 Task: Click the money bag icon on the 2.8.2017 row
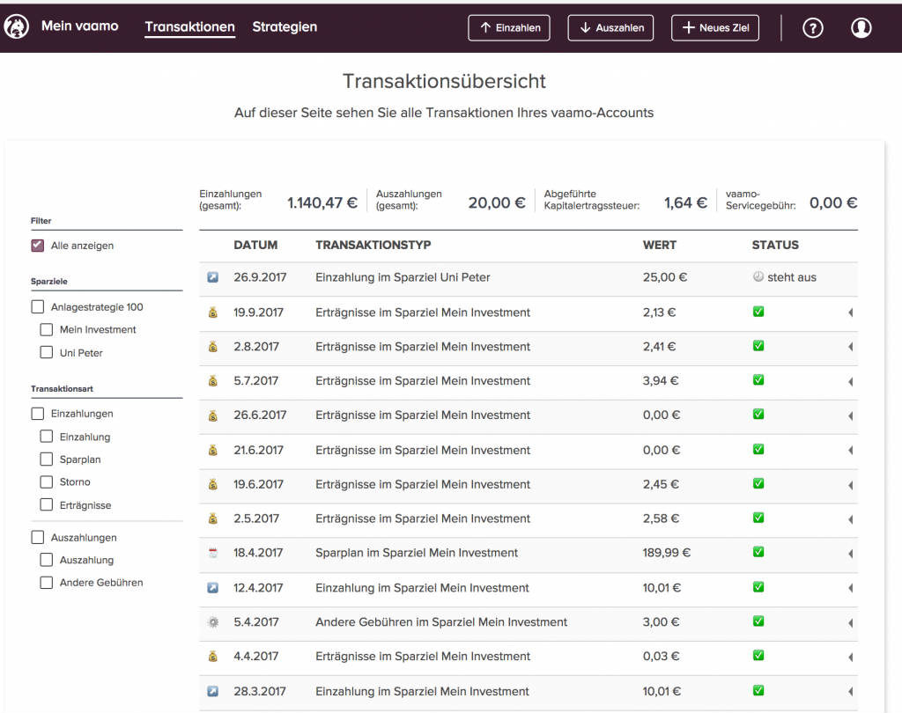(213, 347)
